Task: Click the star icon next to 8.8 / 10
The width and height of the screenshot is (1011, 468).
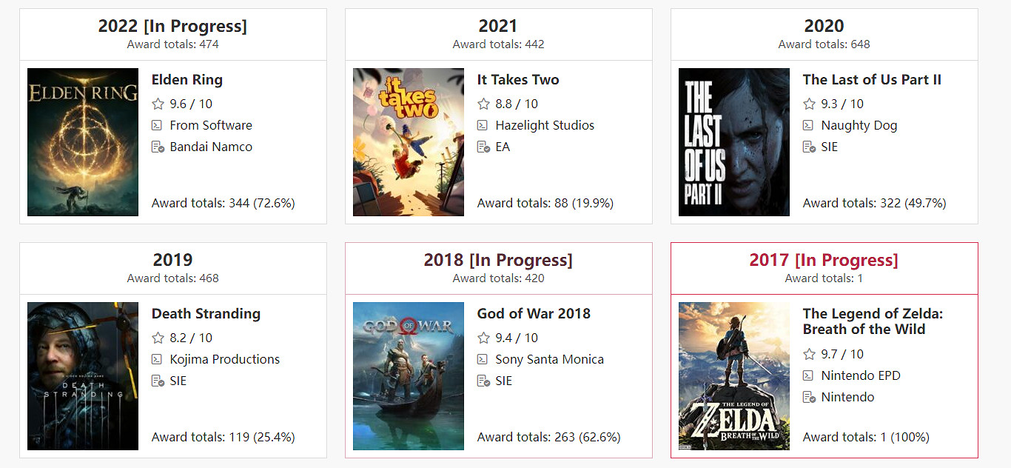Action: [x=483, y=104]
